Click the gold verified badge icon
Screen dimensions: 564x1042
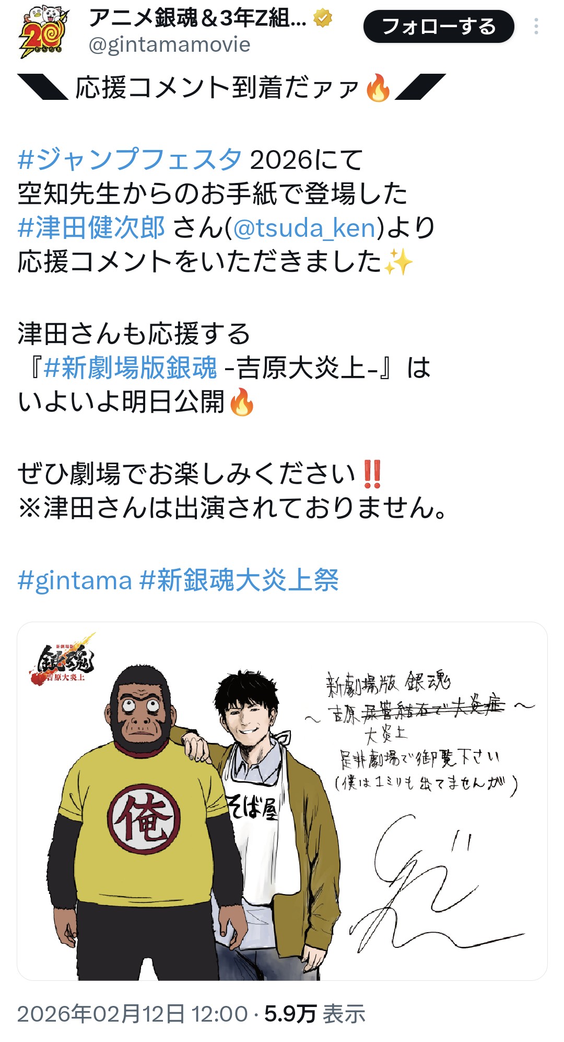pos(323,19)
